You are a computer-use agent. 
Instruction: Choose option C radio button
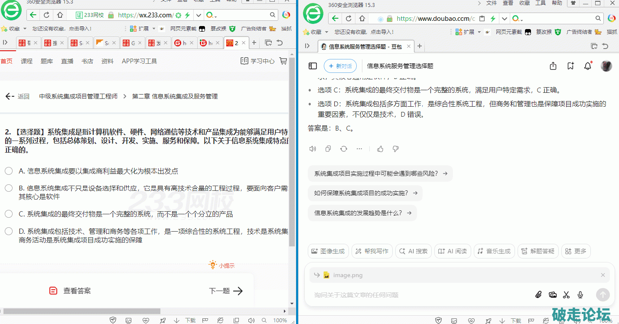click(x=9, y=214)
